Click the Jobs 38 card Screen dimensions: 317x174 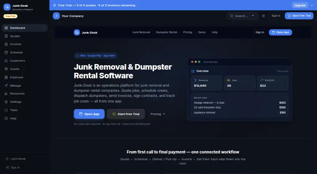[x=240, y=83]
